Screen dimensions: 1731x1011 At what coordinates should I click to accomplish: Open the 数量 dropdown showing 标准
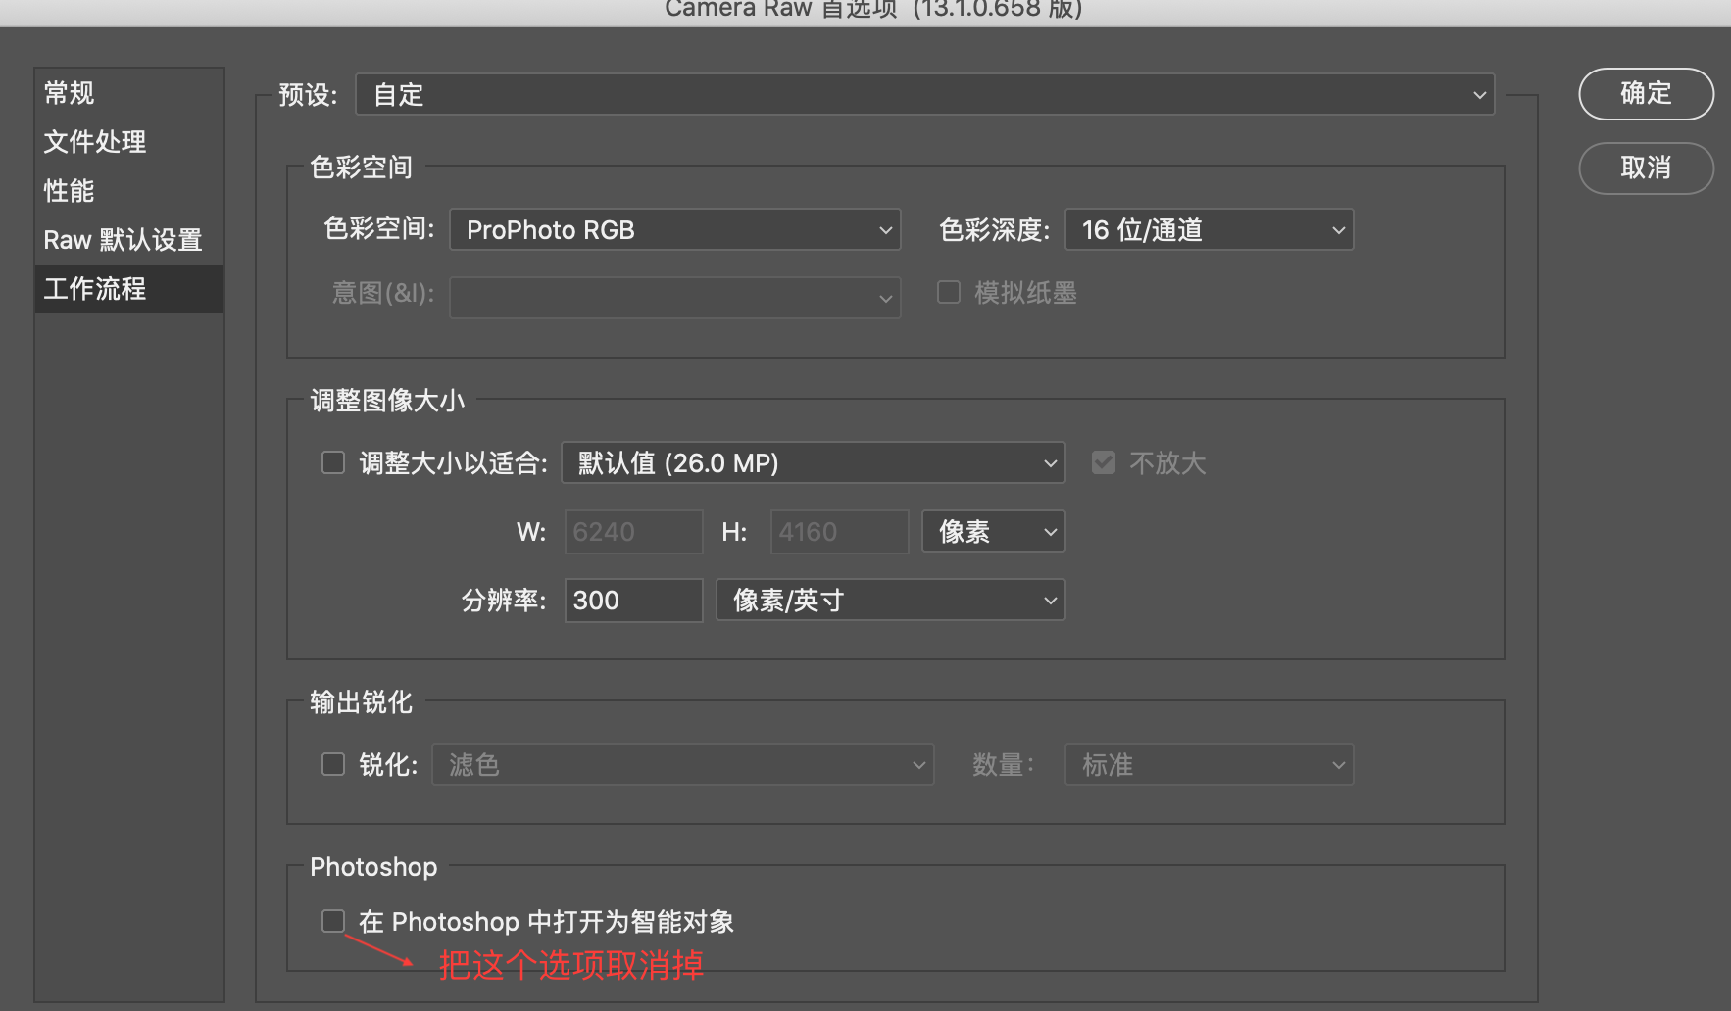(x=1209, y=764)
